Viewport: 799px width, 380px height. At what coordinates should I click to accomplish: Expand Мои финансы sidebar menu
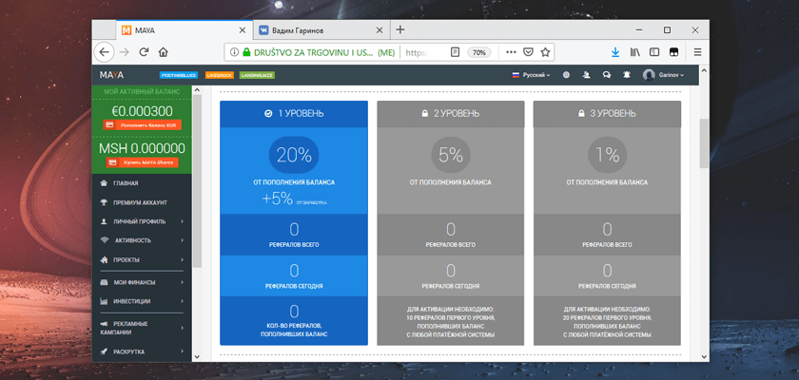pyautogui.click(x=142, y=282)
